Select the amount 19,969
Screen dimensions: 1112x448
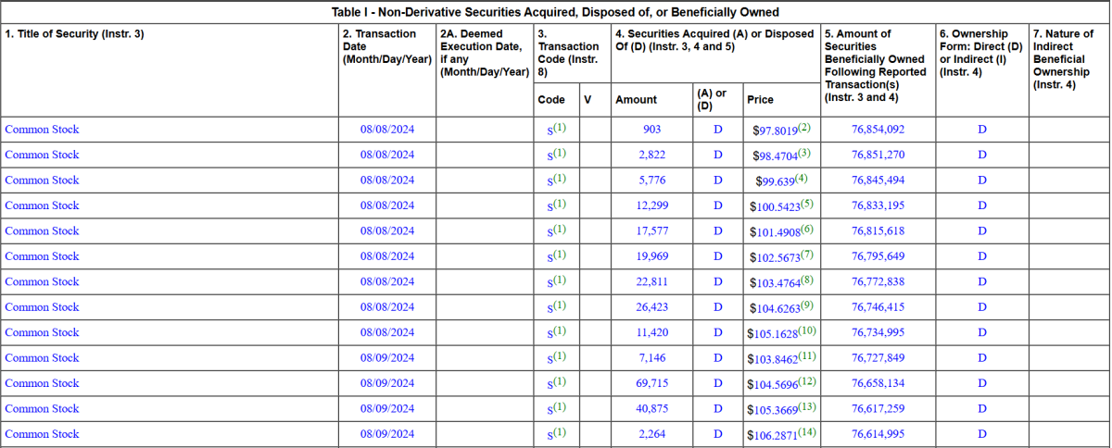click(651, 256)
